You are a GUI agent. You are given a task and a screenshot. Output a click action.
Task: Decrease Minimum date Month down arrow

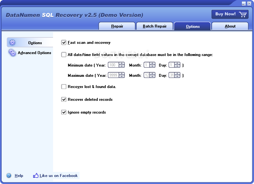152,66
